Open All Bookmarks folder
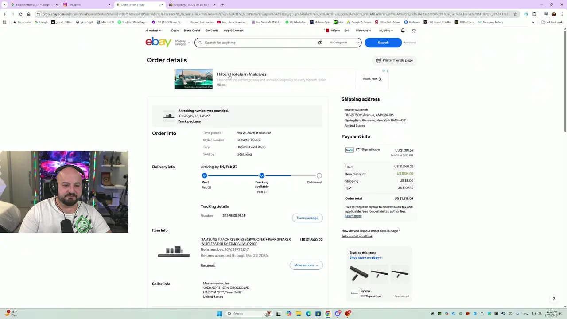Screen dimensions: 567x319 pos(552,22)
